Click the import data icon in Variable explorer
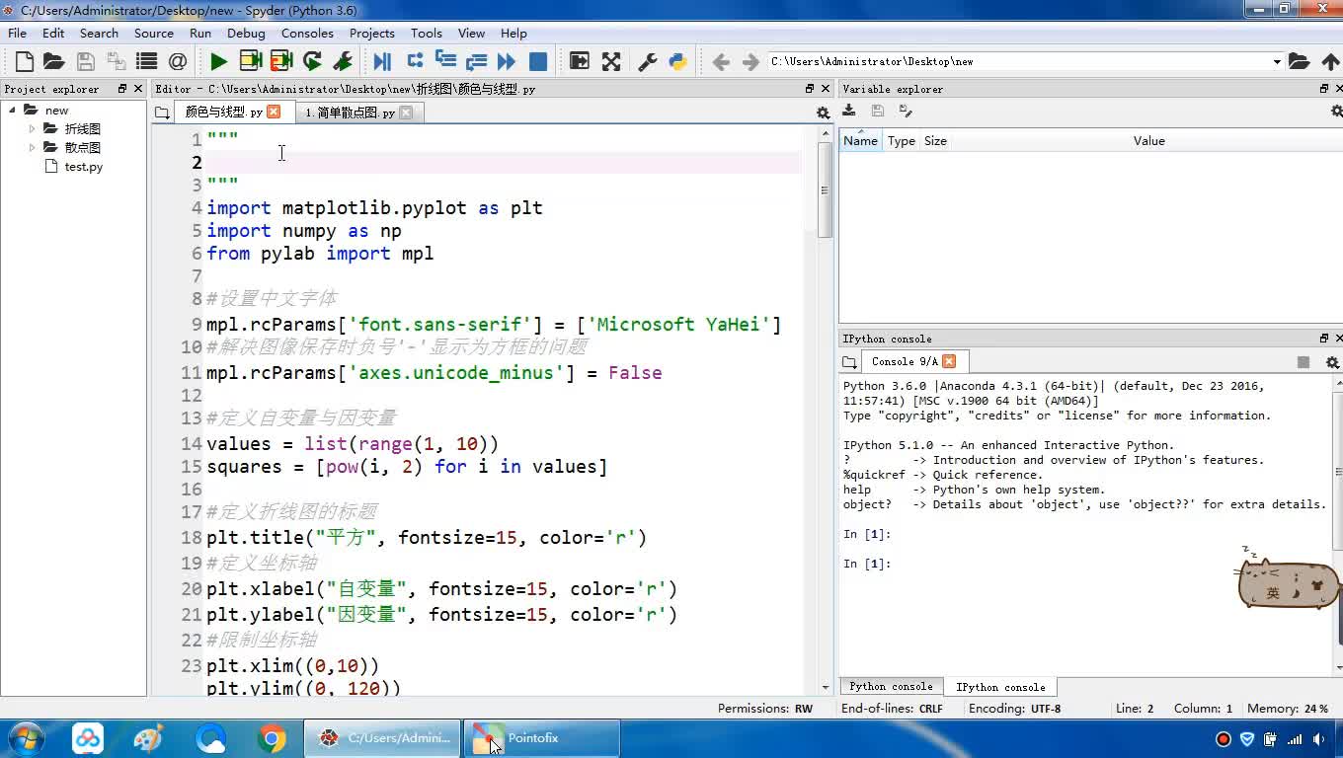Image resolution: width=1343 pixels, height=758 pixels. pos(849,112)
